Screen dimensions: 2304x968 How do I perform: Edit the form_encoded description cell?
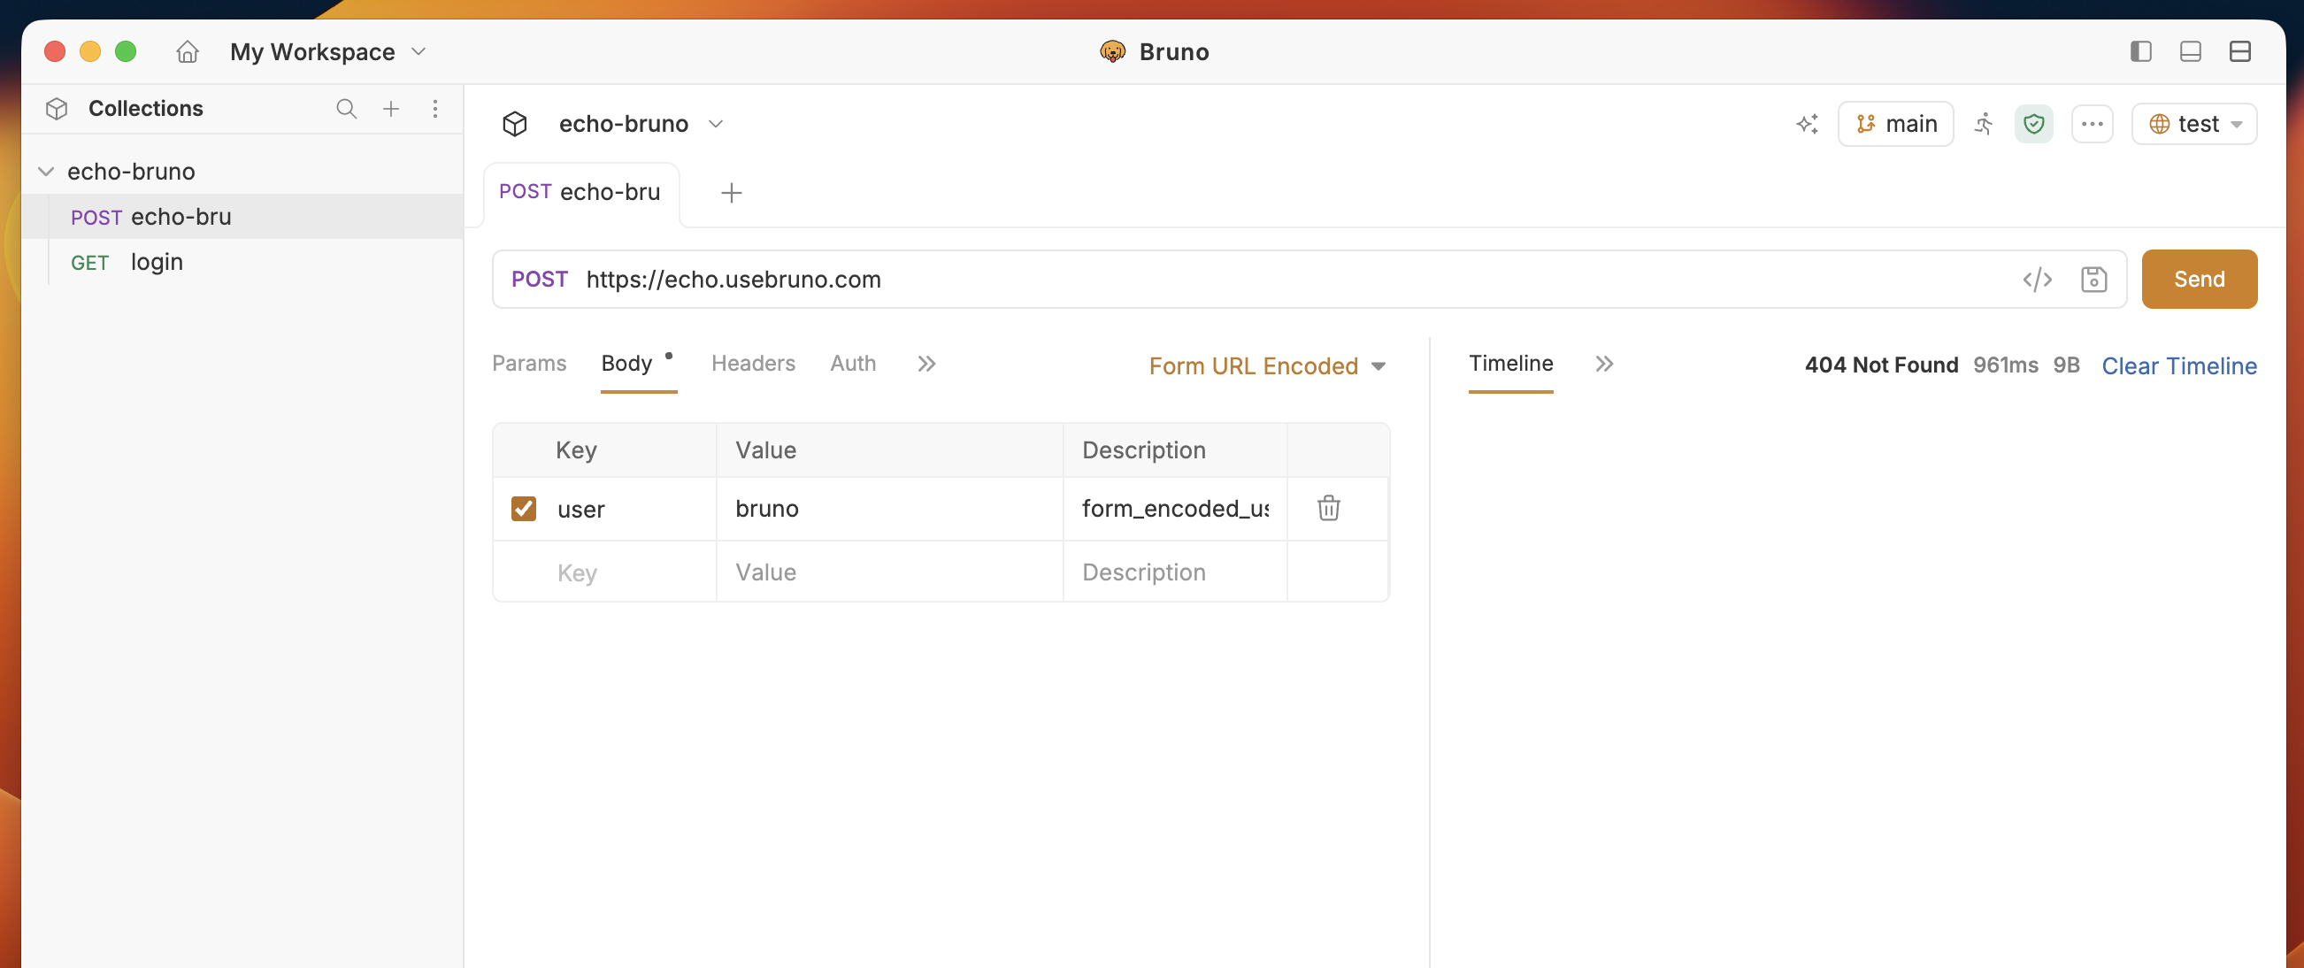point(1175,508)
